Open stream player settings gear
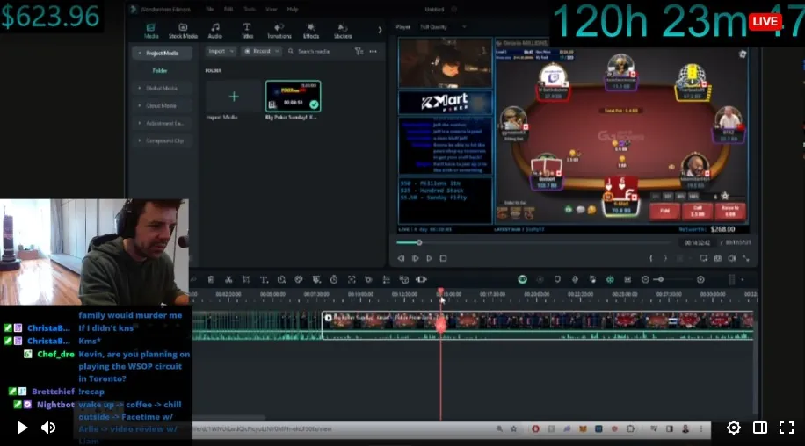This screenshot has width=805, height=446. (734, 428)
